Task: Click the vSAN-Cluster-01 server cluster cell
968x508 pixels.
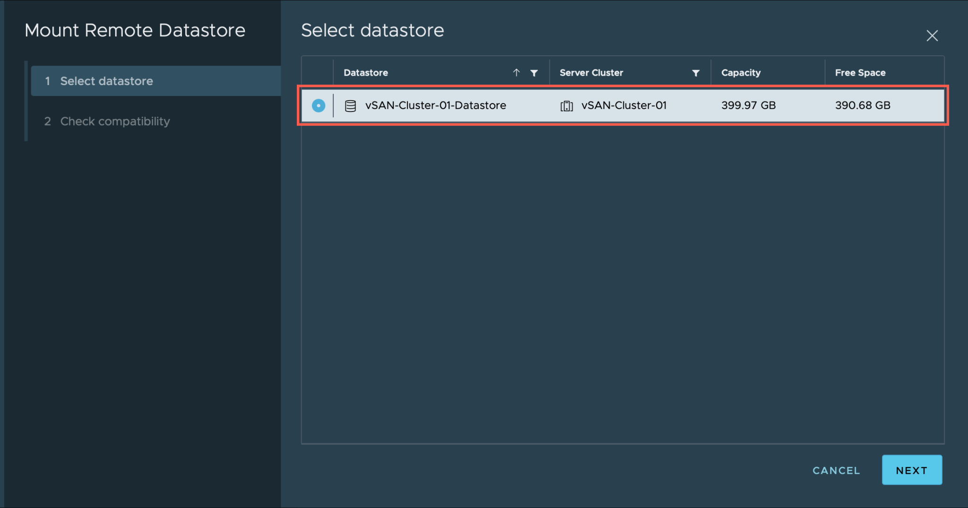Action: pos(624,105)
